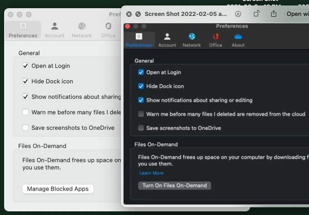Uncheck Hide Dock icon in light window
The width and height of the screenshot is (309, 215).
(x=26, y=81)
